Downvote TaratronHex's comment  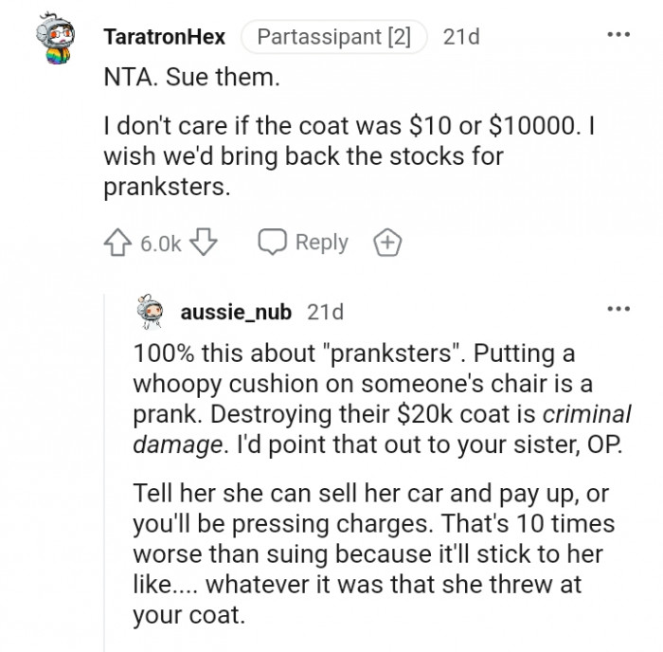[x=202, y=243]
